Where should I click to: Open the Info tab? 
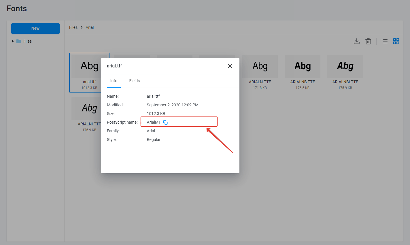point(114,81)
